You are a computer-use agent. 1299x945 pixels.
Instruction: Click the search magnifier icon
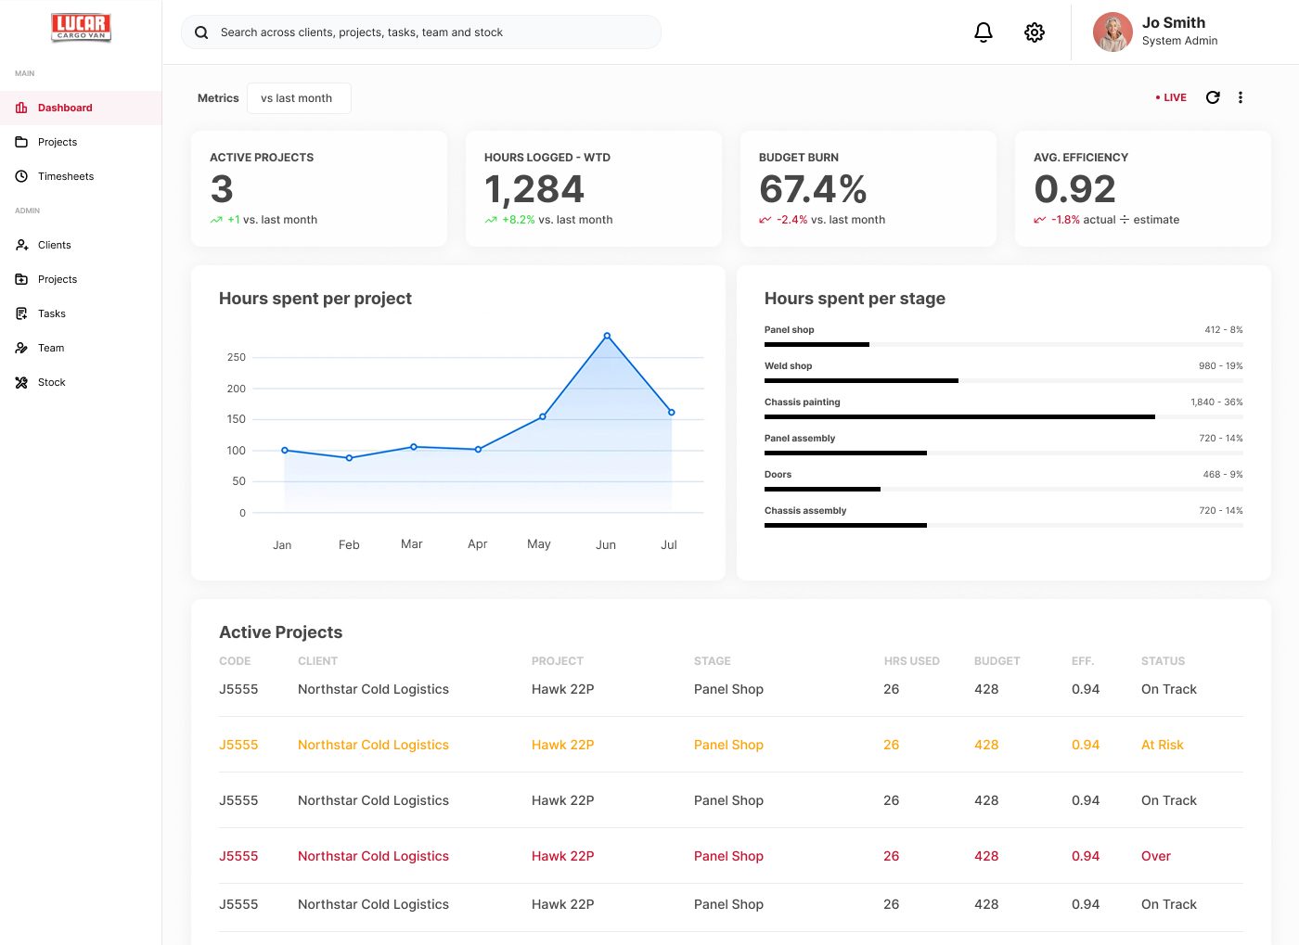pyautogui.click(x=201, y=32)
